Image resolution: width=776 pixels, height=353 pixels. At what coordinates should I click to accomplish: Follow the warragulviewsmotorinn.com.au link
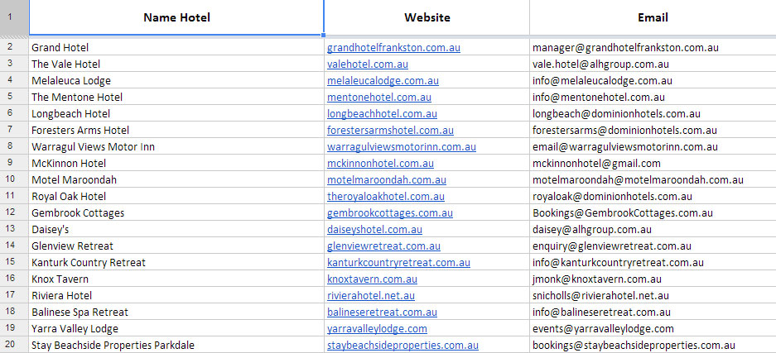401,147
